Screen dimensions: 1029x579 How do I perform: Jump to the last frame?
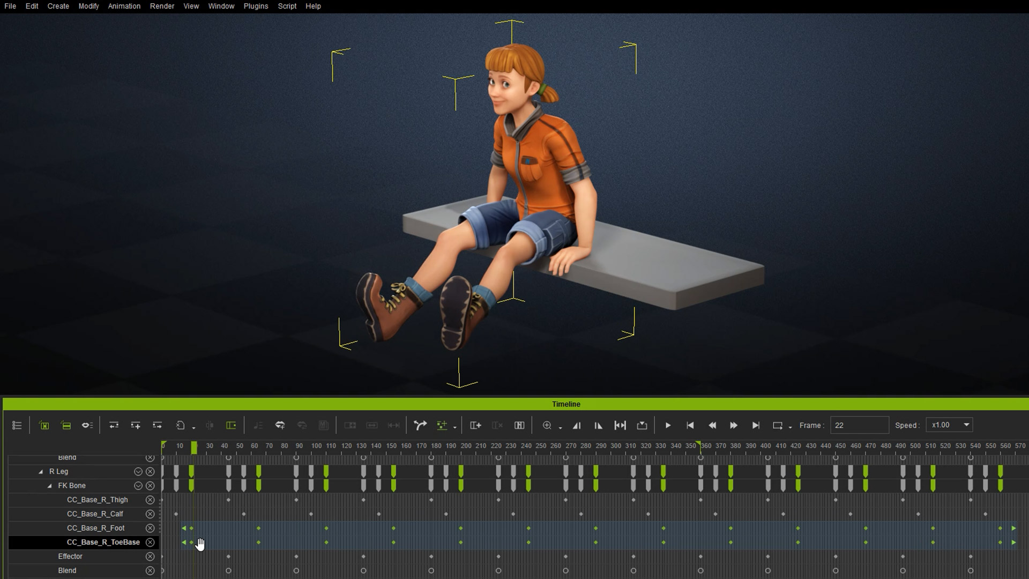point(756,425)
